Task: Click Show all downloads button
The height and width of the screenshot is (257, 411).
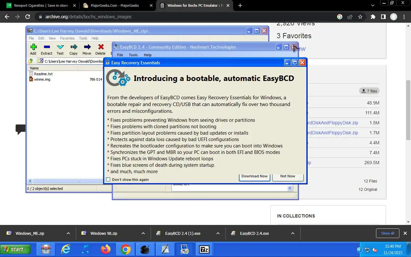Action: coord(388,233)
